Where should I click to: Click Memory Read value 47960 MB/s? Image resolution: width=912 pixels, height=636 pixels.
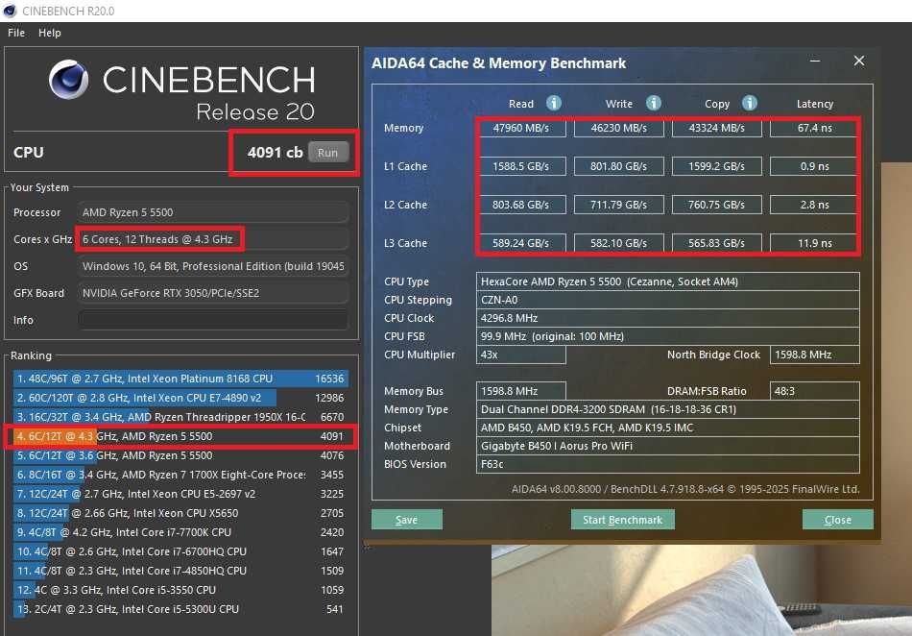pyautogui.click(x=521, y=128)
